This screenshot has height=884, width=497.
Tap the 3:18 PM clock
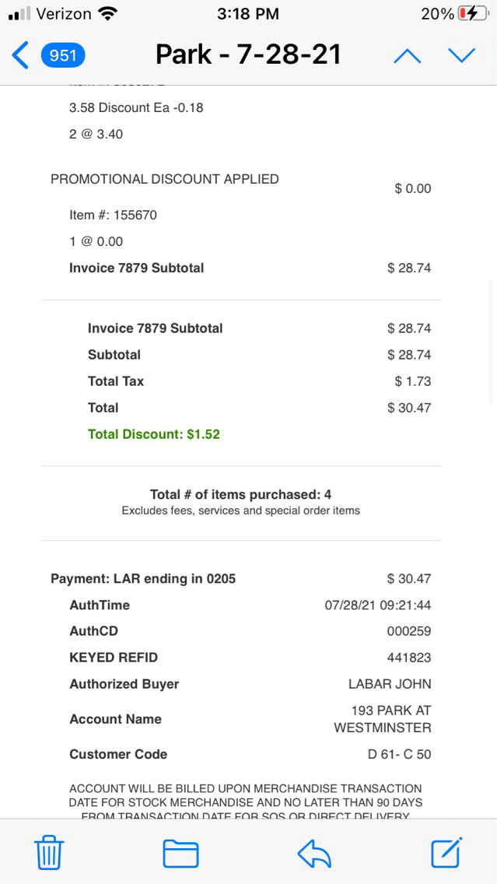[x=247, y=14]
